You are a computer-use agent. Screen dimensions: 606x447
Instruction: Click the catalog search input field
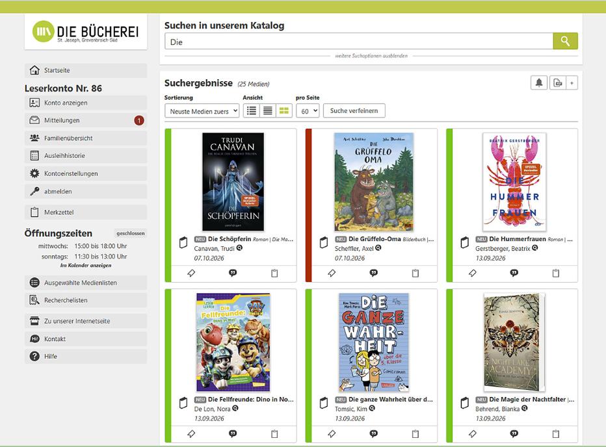click(x=359, y=42)
